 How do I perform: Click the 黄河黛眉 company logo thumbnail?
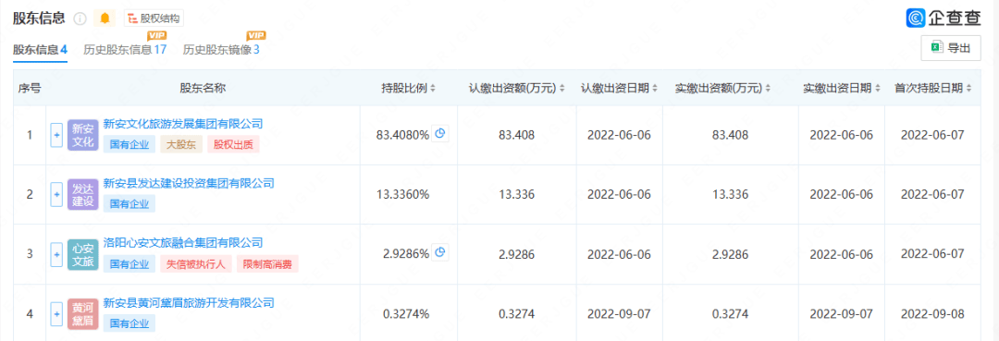point(83,313)
